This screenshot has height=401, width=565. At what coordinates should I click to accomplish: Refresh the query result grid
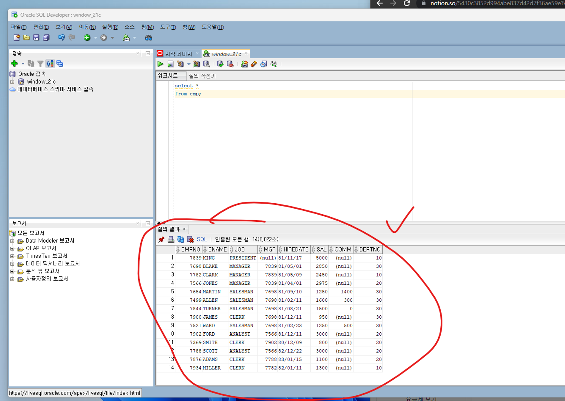point(181,239)
